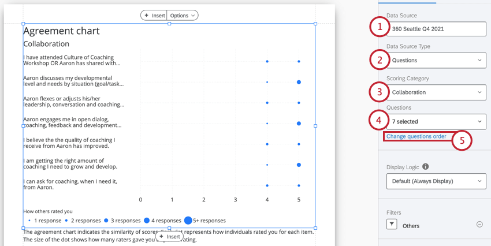Expand the Display Logic Default dropdown
Image resolution: width=491 pixels, height=246 pixels.
pos(436,181)
